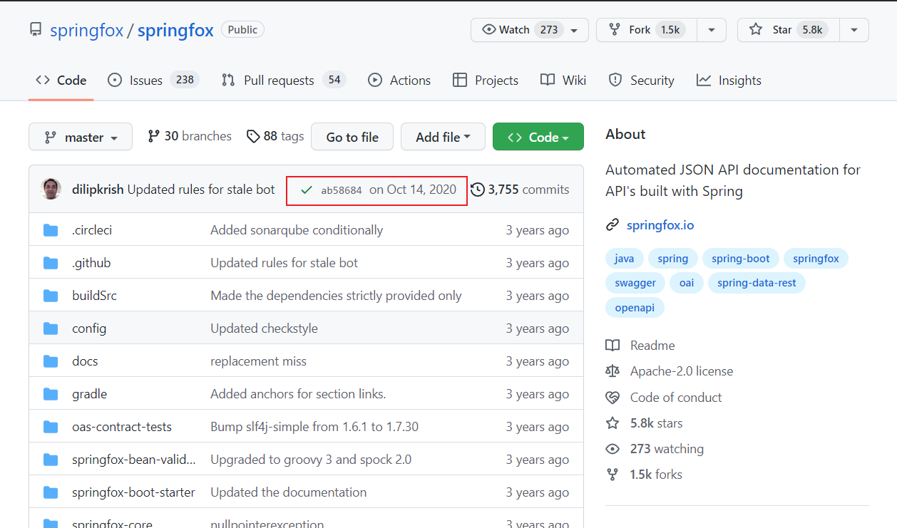
Task: Click the branches icon beside 30 branches
Action: click(153, 136)
